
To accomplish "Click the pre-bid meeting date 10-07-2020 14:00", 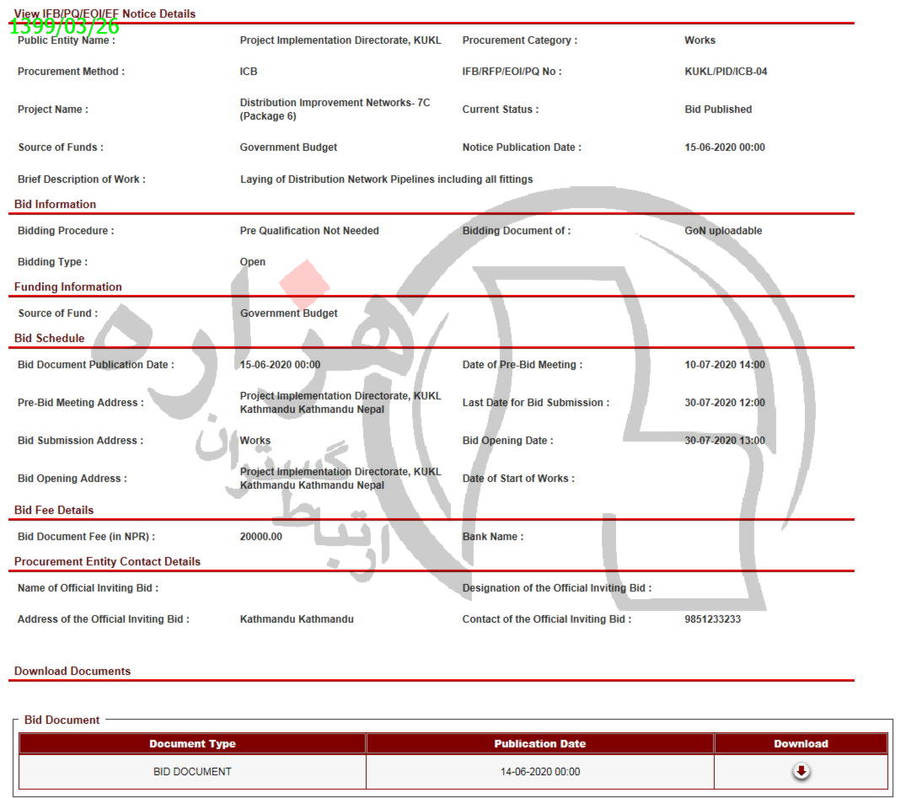I will [725, 365].
